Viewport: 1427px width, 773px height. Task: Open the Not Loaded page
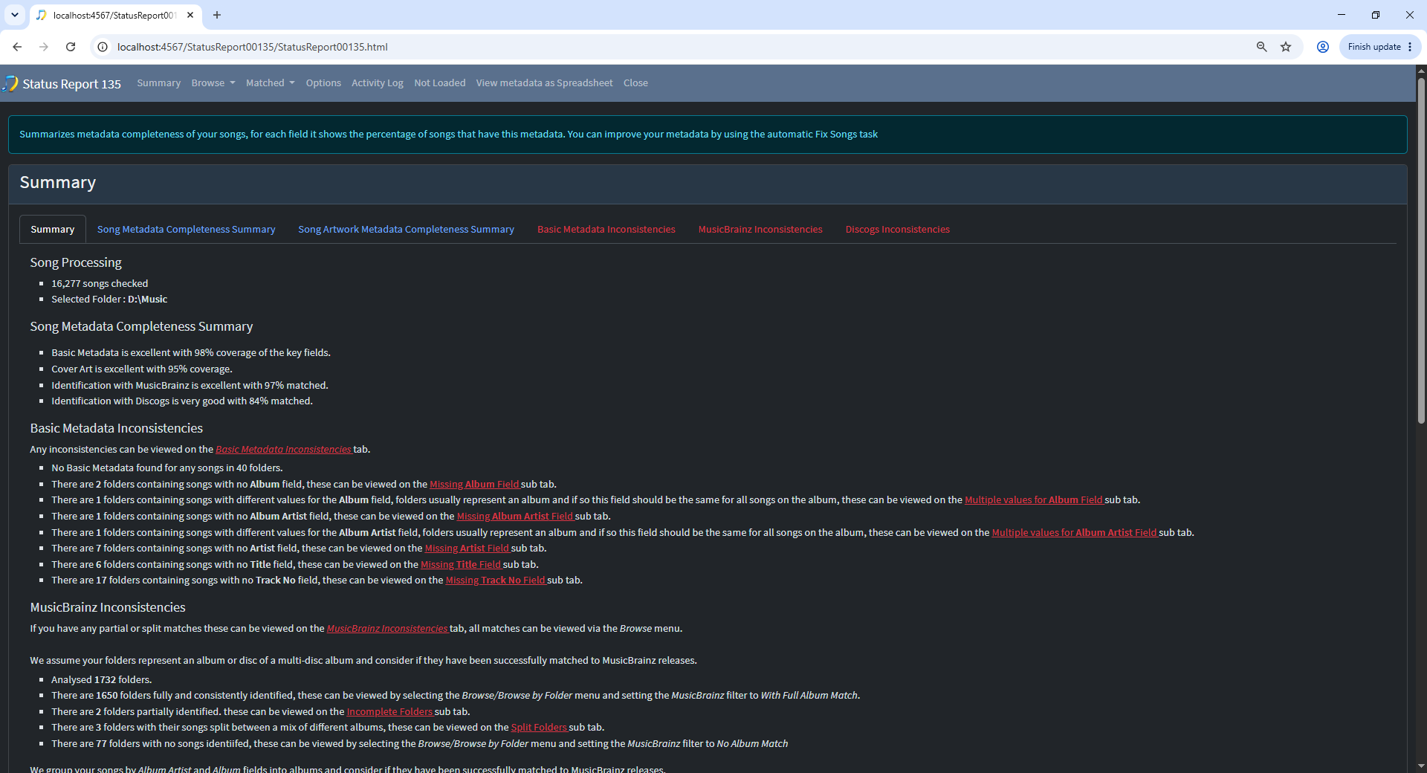(x=440, y=83)
